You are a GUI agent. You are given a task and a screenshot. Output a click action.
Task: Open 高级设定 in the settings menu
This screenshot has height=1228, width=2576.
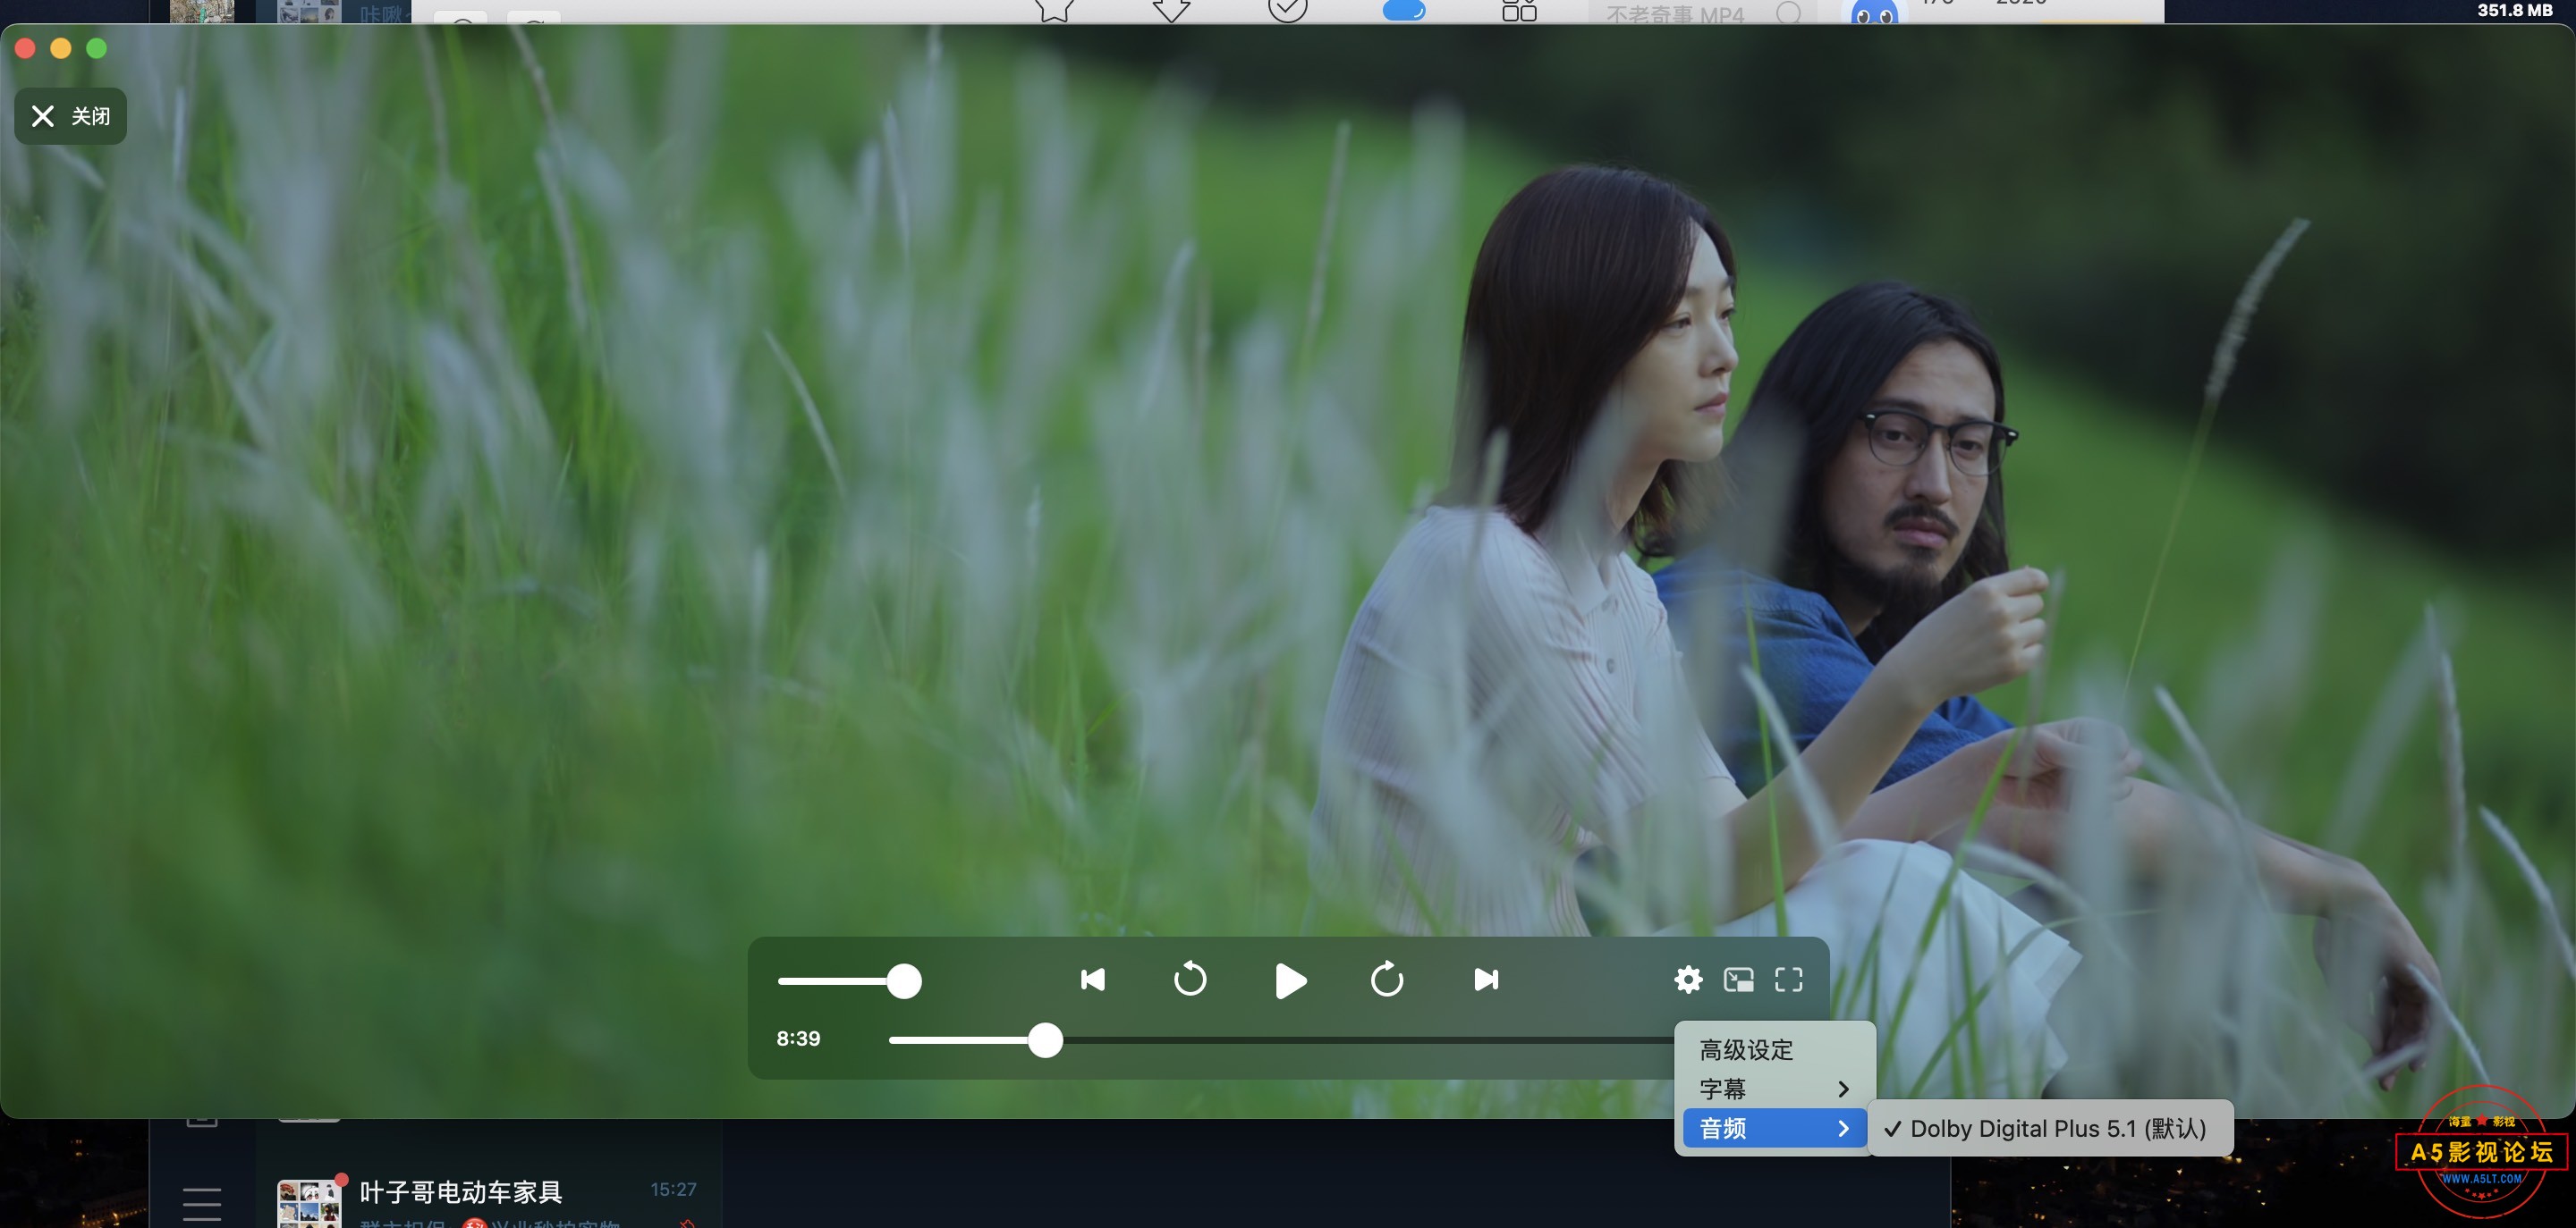tap(1774, 1050)
